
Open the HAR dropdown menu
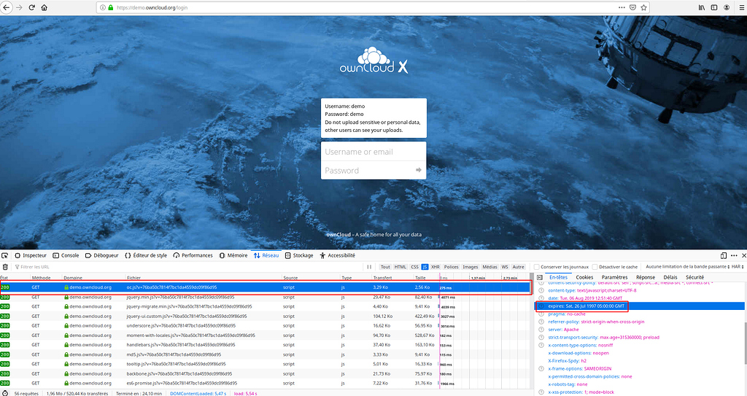click(738, 267)
